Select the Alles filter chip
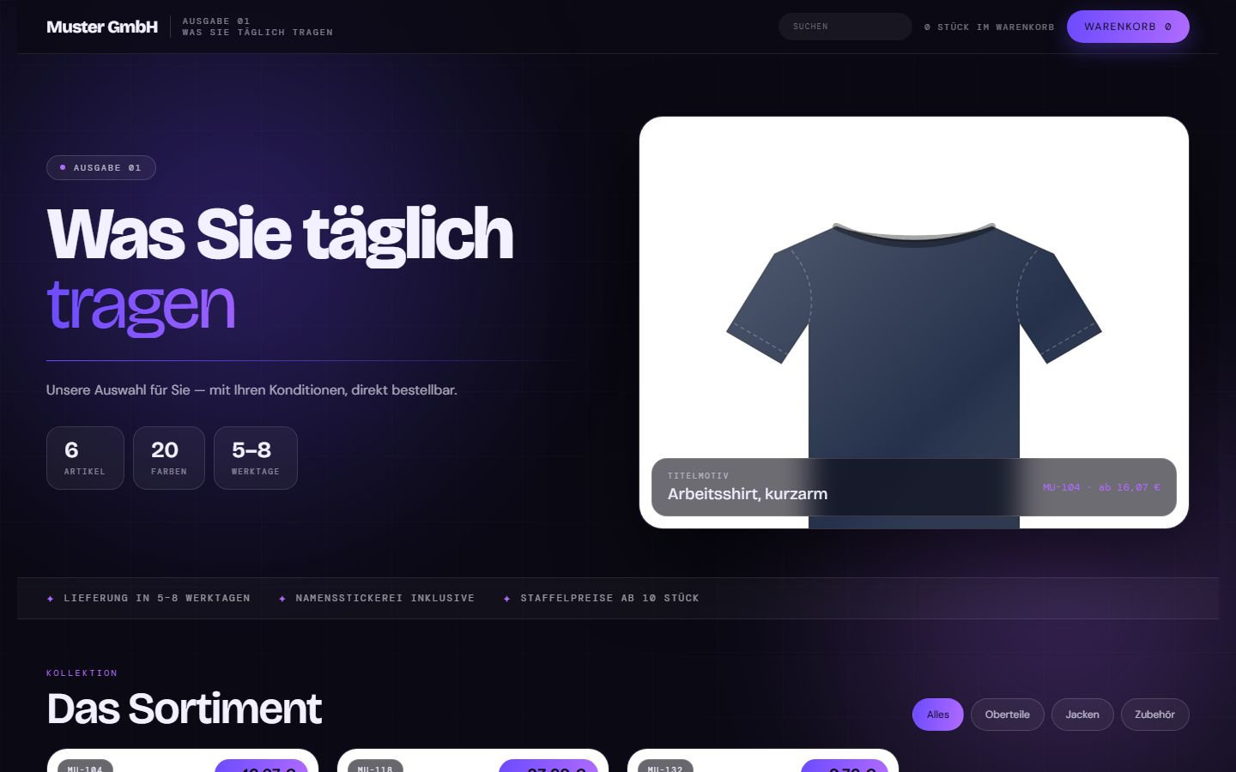The image size is (1236, 772). click(x=937, y=715)
